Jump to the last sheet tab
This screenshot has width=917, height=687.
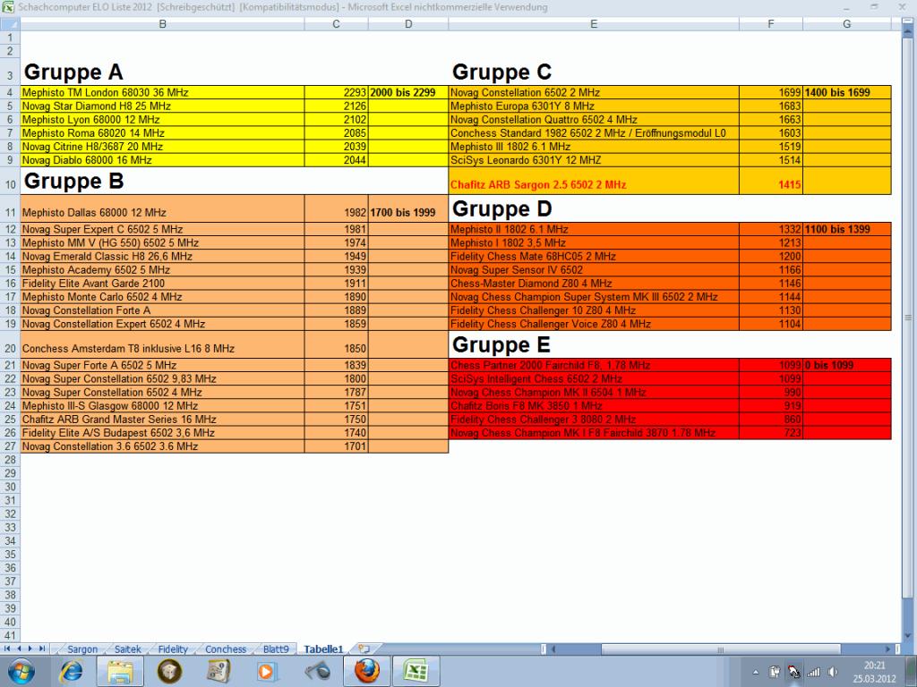pos(41,649)
